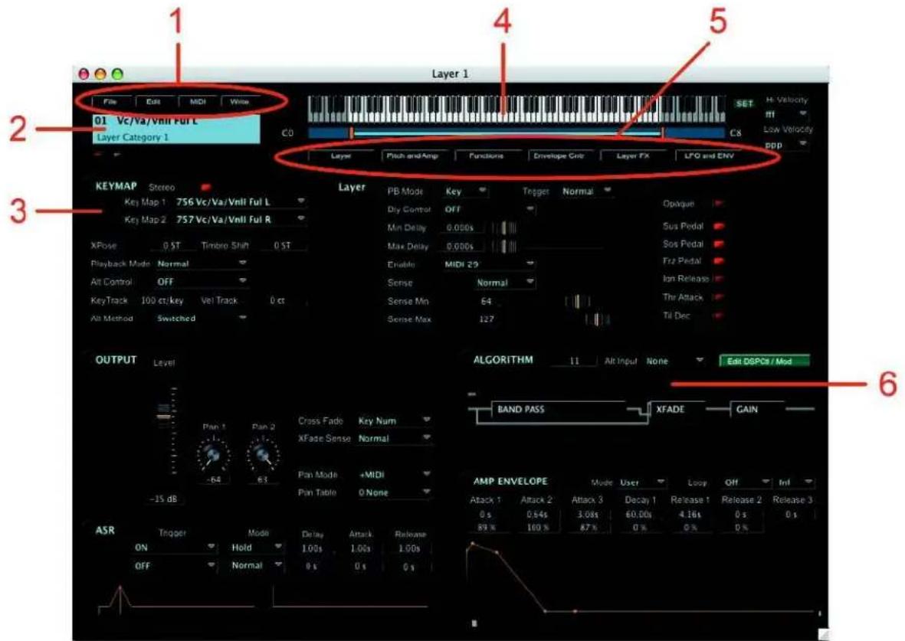Open the Enable MIDI 29 dropdown
Screen dimensions: 905x641
(489, 264)
